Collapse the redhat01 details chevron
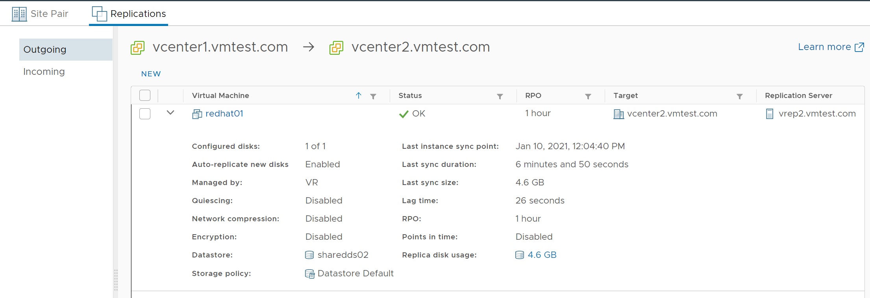870x298 pixels. (x=170, y=113)
